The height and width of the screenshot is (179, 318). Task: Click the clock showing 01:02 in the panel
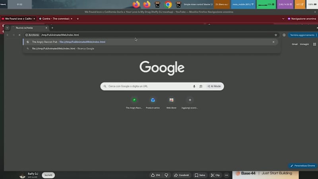19,4
